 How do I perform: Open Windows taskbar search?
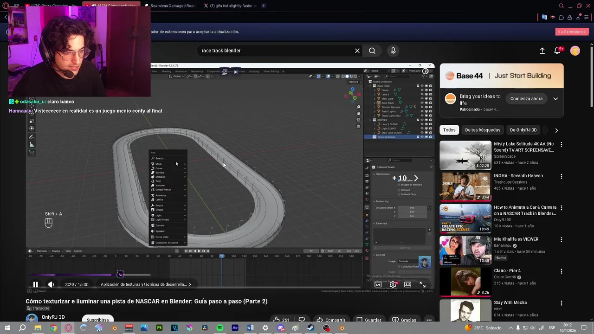pyautogui.click(x=22, y=328)
